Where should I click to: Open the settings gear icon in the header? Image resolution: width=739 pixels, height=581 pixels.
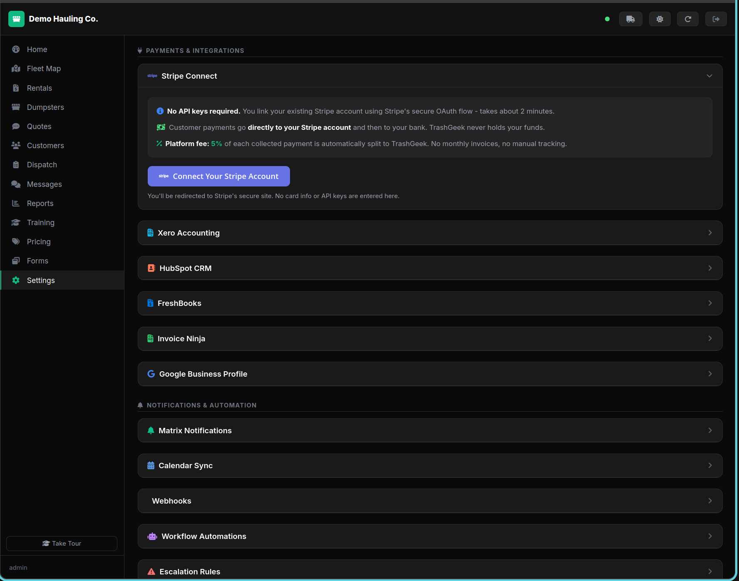pyautogui.click(x=660, y=19)
